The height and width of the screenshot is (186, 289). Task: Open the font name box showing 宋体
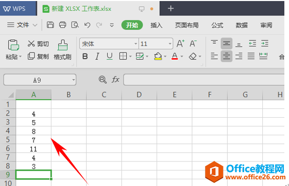tap(109, 44)
